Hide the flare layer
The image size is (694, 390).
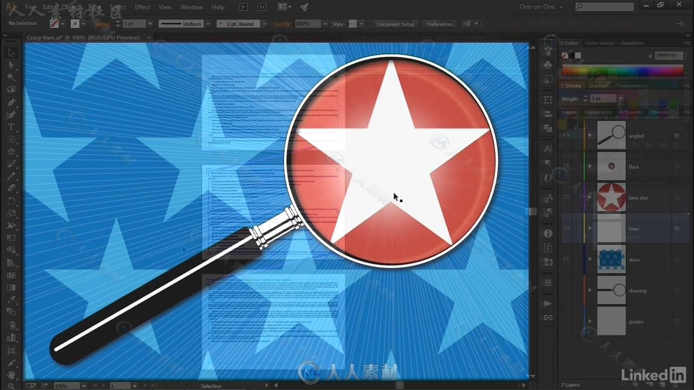click(566, 166)
